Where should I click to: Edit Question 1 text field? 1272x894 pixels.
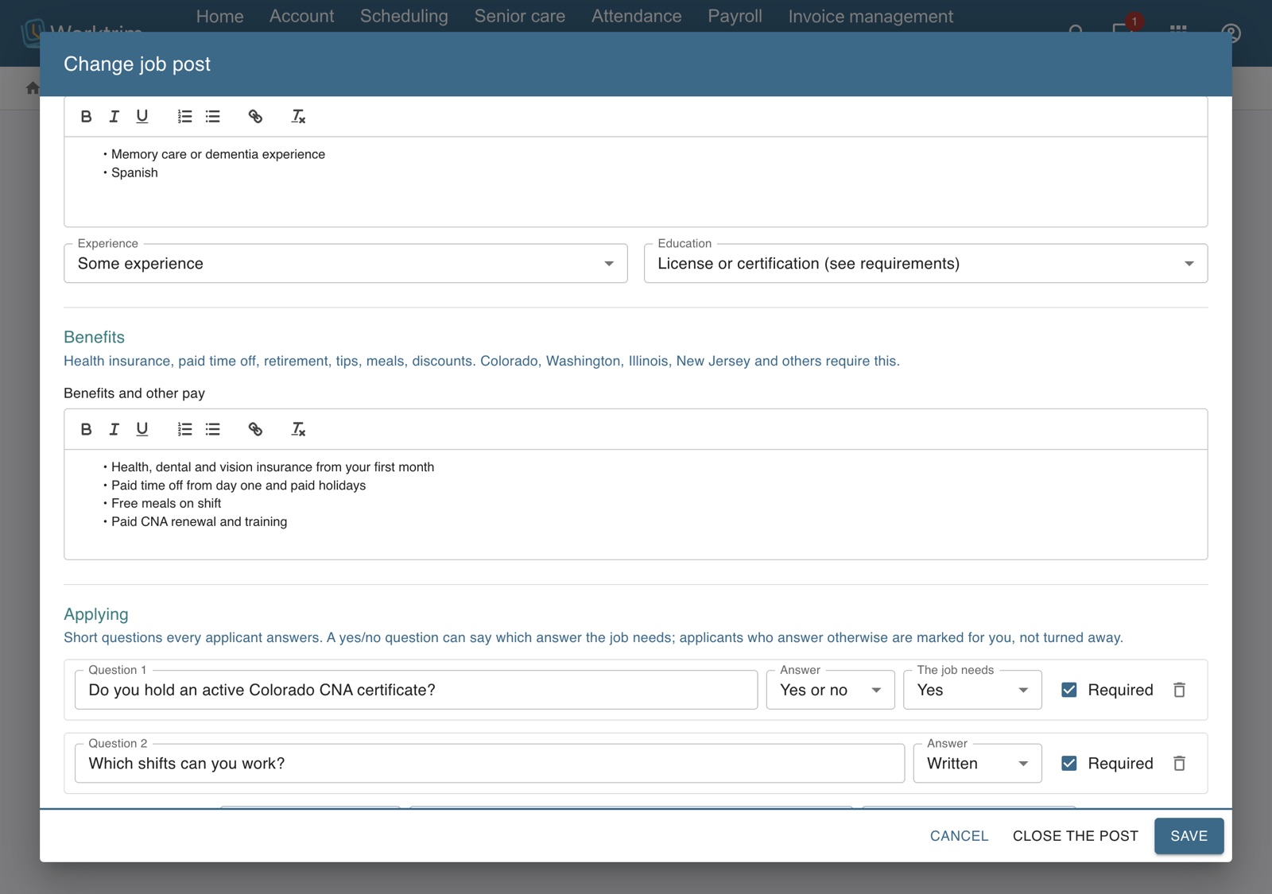416,690
